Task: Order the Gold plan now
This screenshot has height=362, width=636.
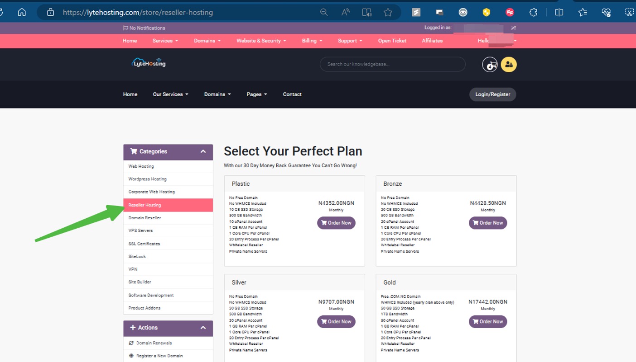Action: [488, 322]
